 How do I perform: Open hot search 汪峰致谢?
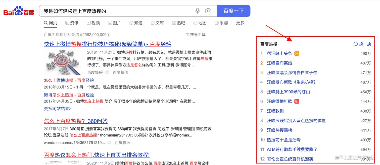pyautogui.click(x=275, y=111)
